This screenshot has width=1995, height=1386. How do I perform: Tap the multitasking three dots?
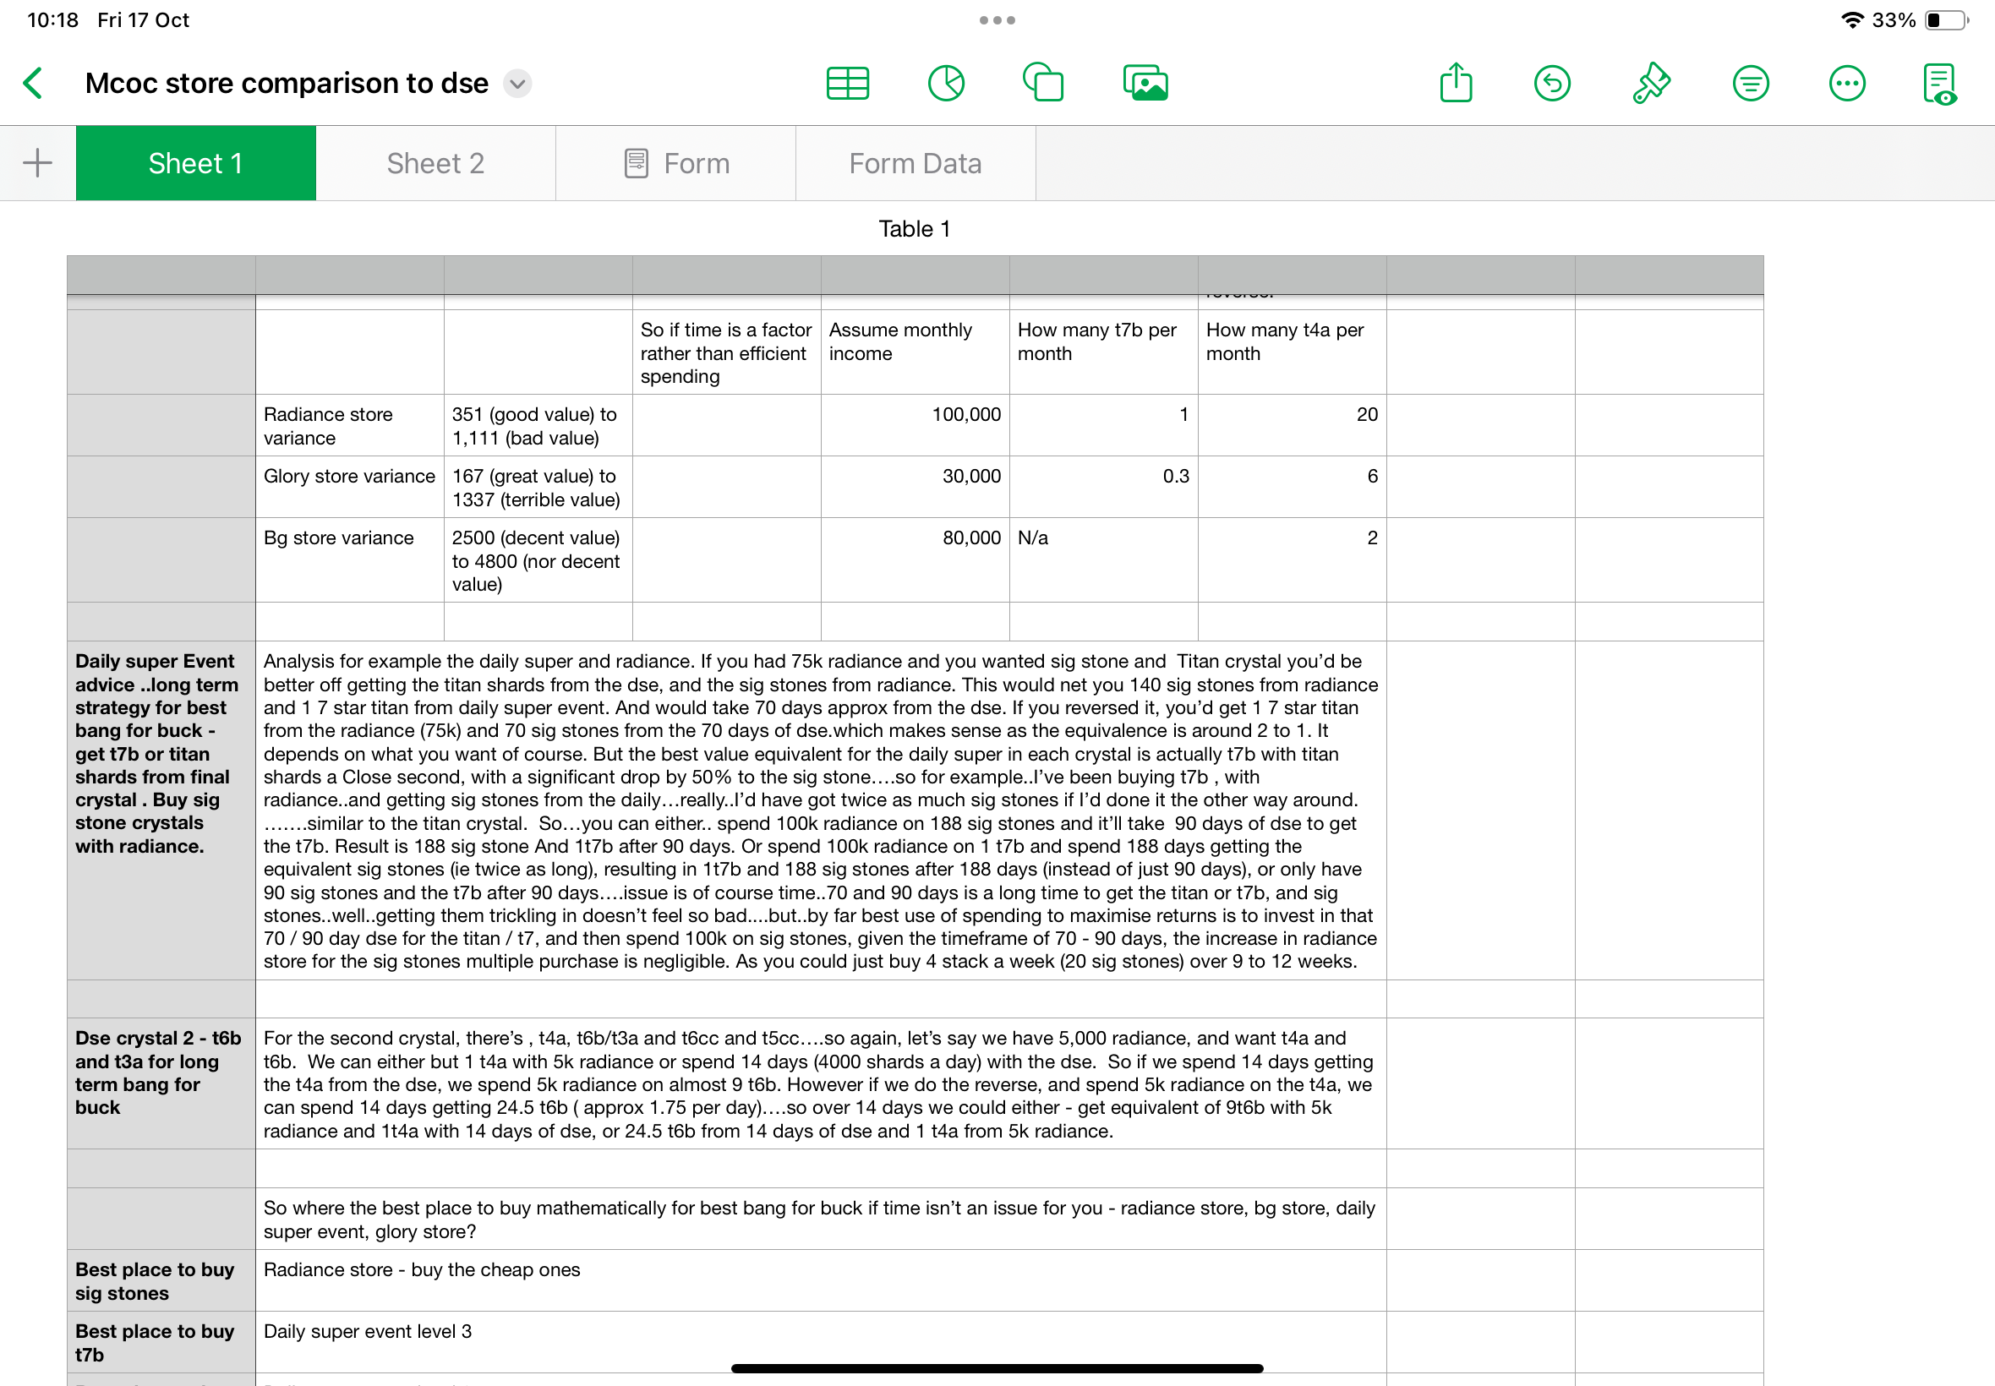997,20
